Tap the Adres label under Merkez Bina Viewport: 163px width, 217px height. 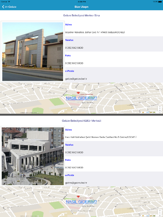(x=68, y=25)
